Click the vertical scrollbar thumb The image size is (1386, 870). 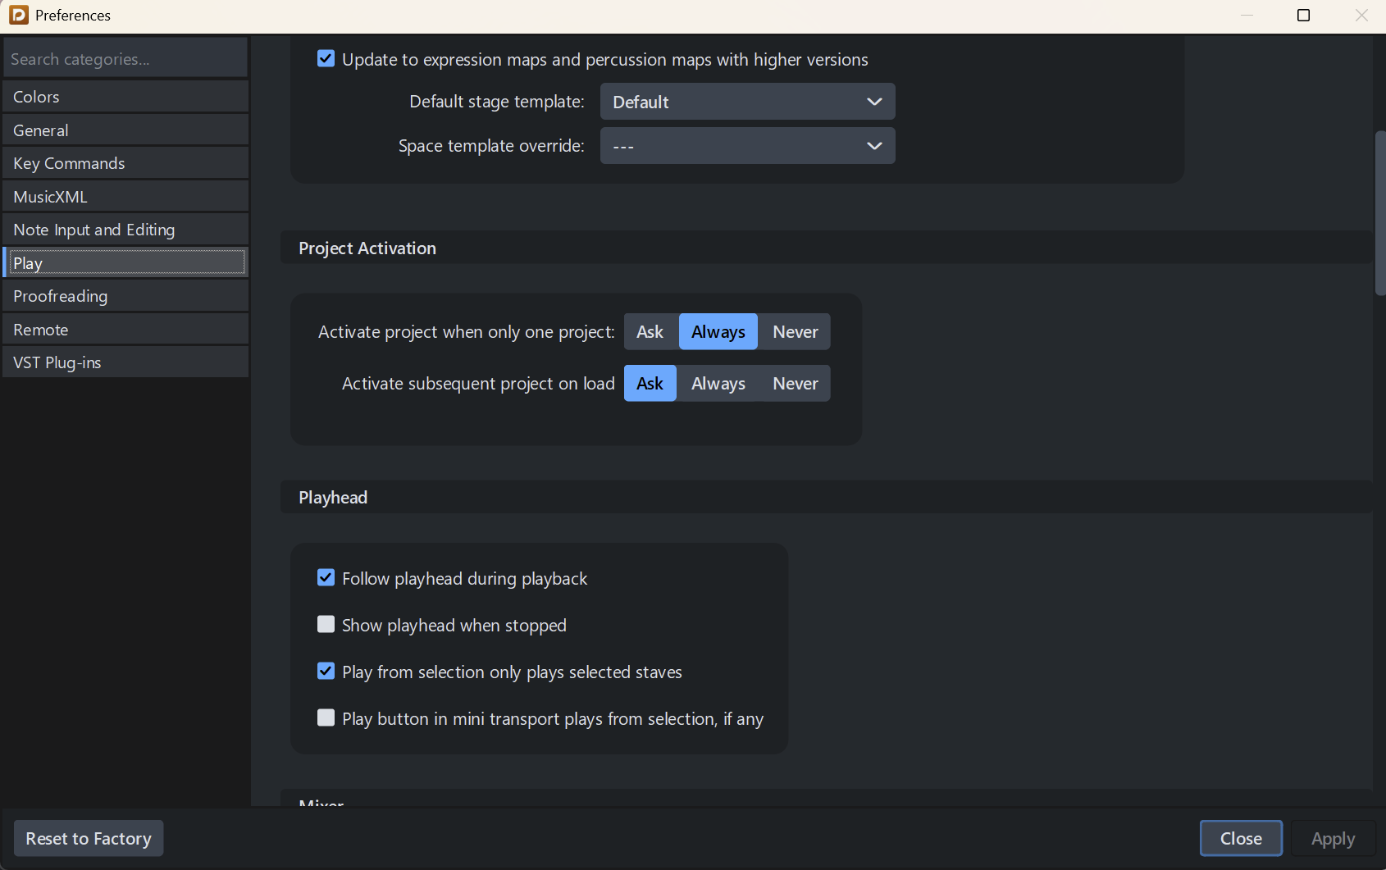pos(1379,213)
